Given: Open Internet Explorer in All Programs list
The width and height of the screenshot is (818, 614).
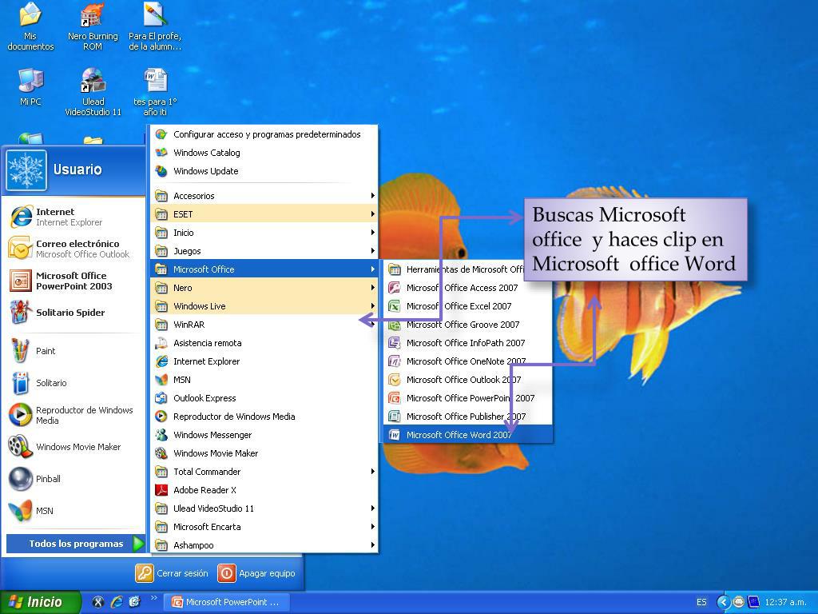Looking at the screenshot, I should 264,361.
